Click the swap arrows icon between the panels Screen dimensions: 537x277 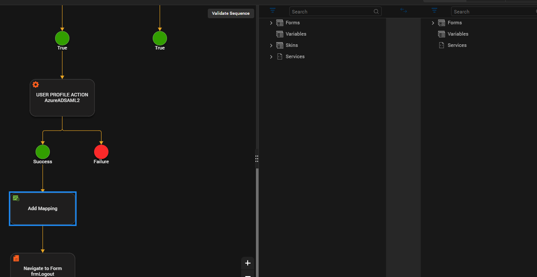[x=403, y=10]
